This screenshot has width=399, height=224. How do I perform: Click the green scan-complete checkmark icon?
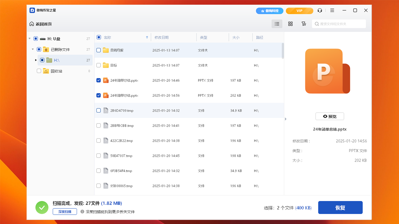(x=42, y=207)
